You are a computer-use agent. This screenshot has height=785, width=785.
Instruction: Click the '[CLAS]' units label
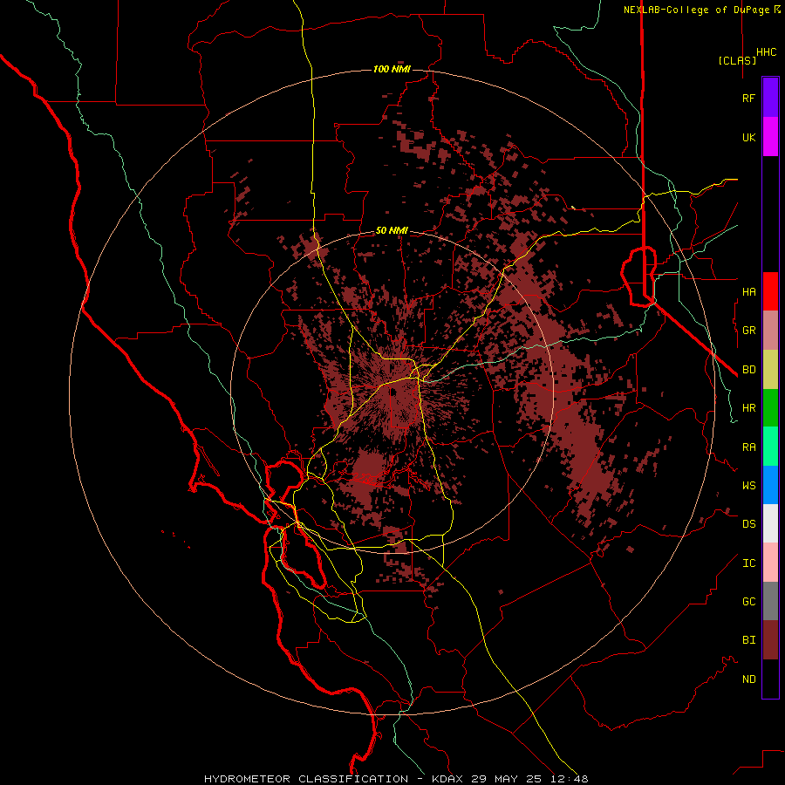pos(737,60)
